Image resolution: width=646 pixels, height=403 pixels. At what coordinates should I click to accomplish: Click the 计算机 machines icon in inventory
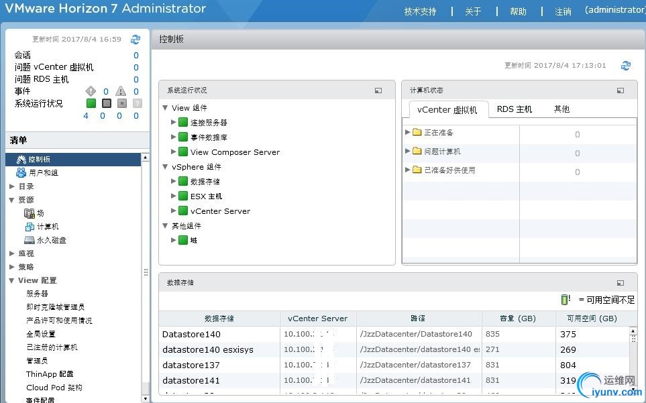tap(30, 227)
